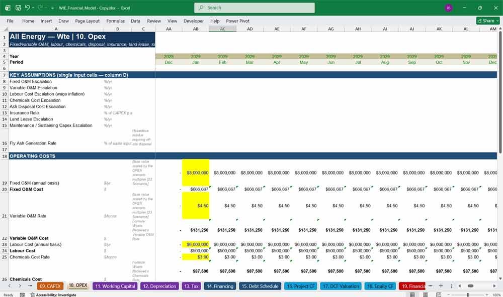The height and width of the screenshot is (297, 503).
Task: Click horizontal scroll left arrow
Action: point(460,286)
